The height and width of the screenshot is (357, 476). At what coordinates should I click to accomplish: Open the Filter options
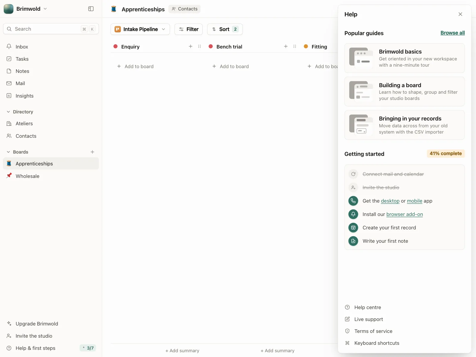click(x=189, y=29)
